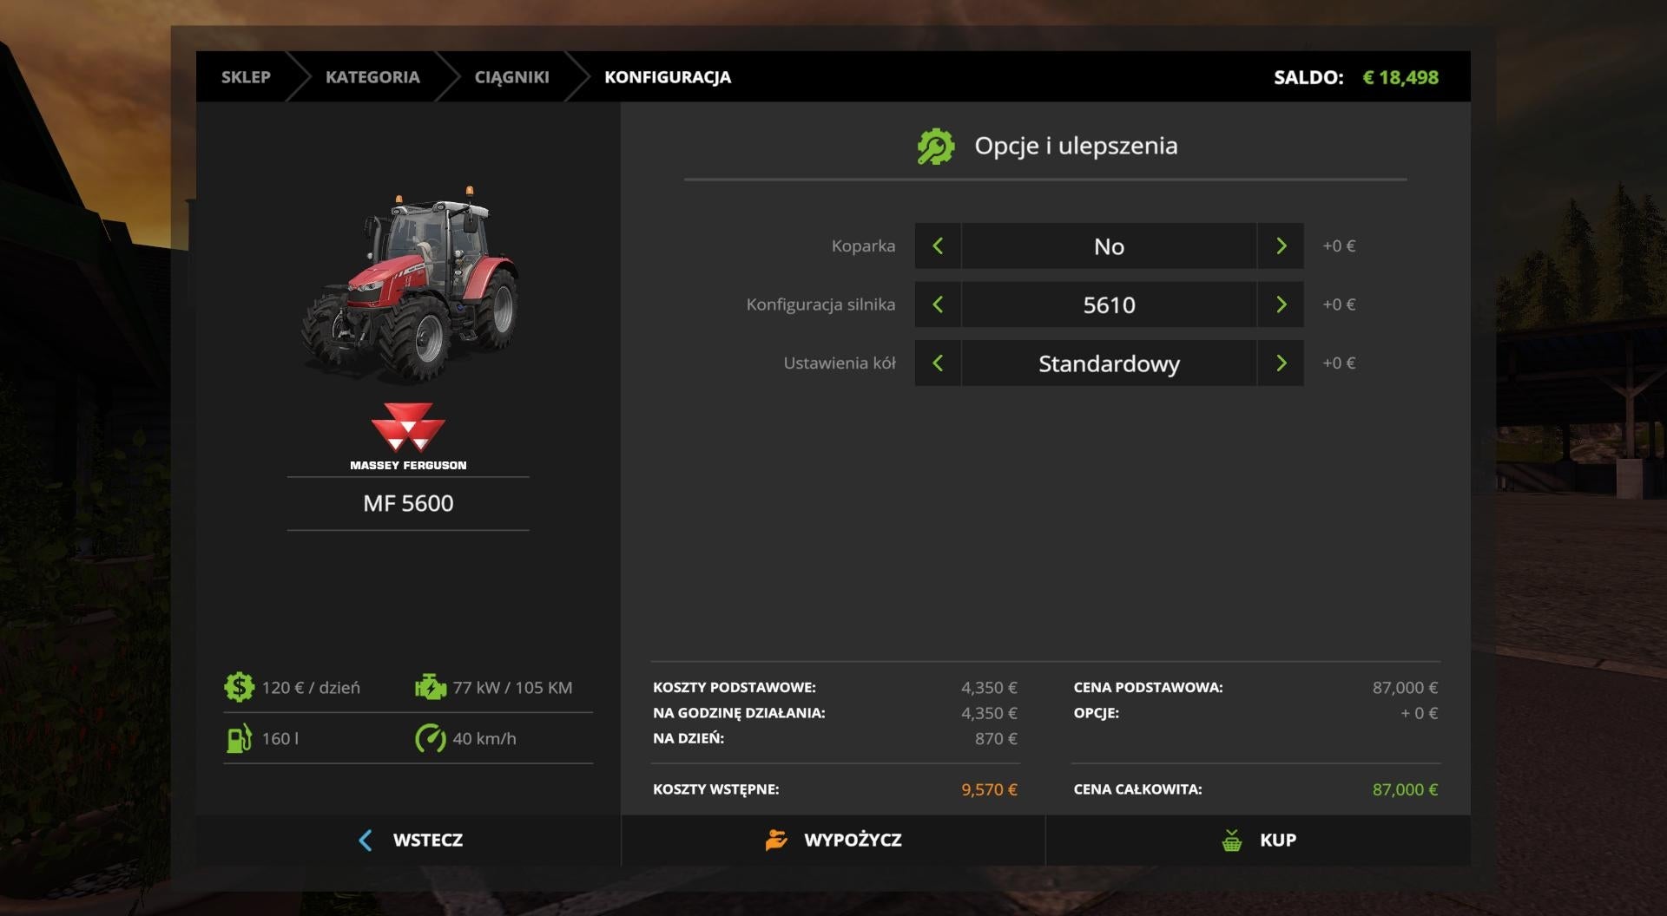Click the MF 5600 tractor image

(410, 284)
